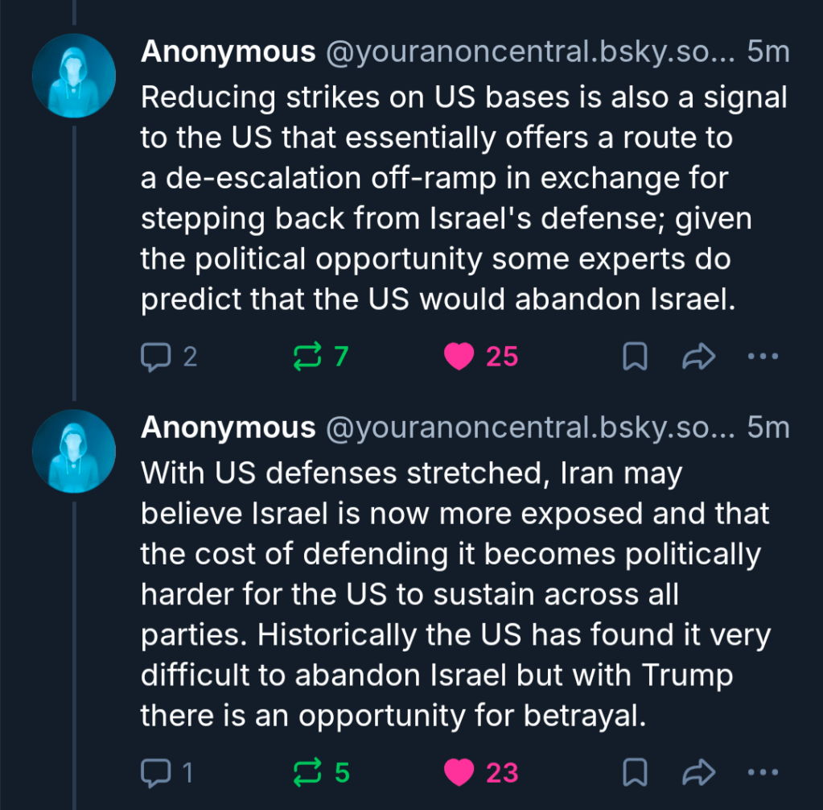Open the second post's Anonymous avatar
Image resolution: width=823 pixels, height=810 pixels.
74,451
